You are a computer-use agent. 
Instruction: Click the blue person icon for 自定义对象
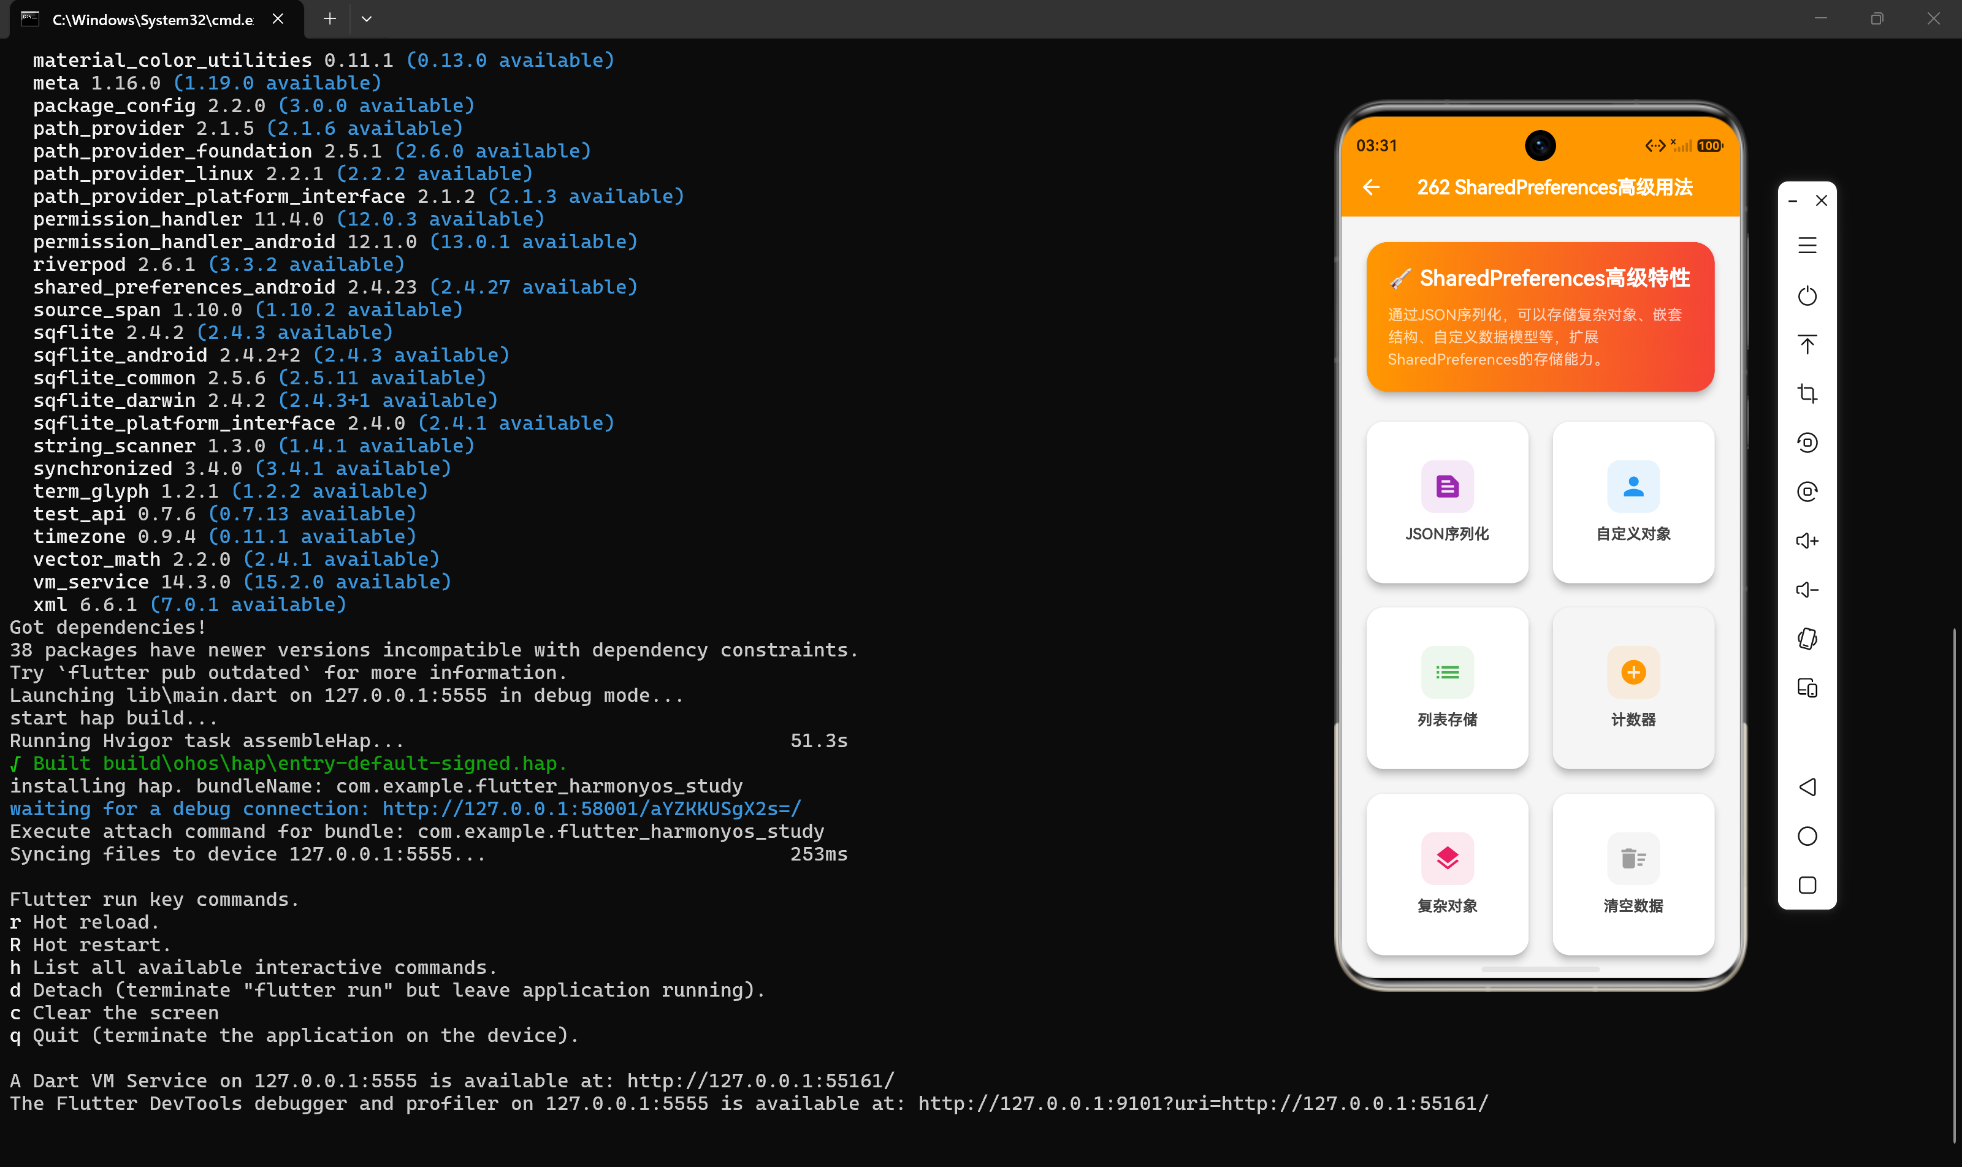pos(1633,487)
